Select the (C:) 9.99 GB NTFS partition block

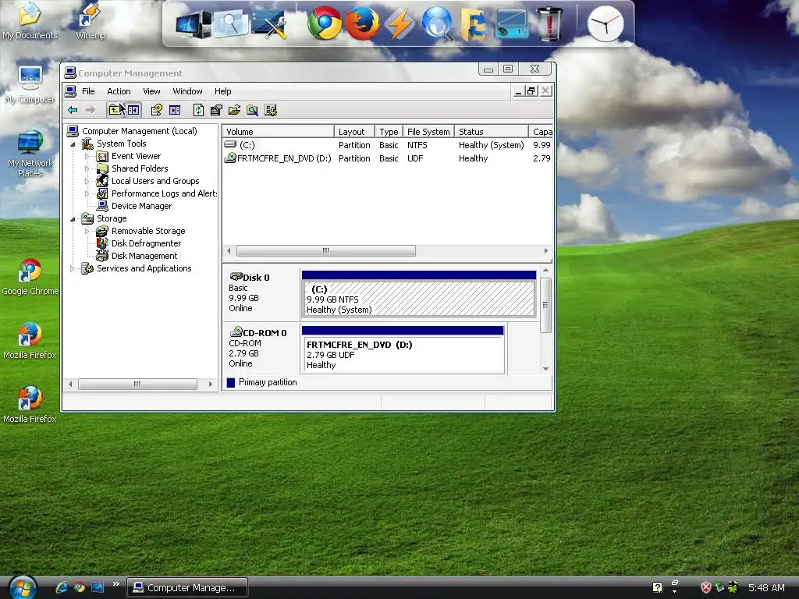tap(418, 294)
